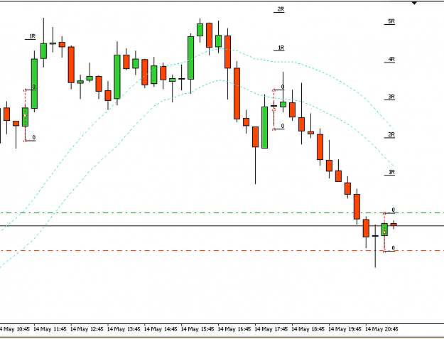The image size is (444, 339).
Task: Click the chart shift triangle marker
Action: coord(414,3)
